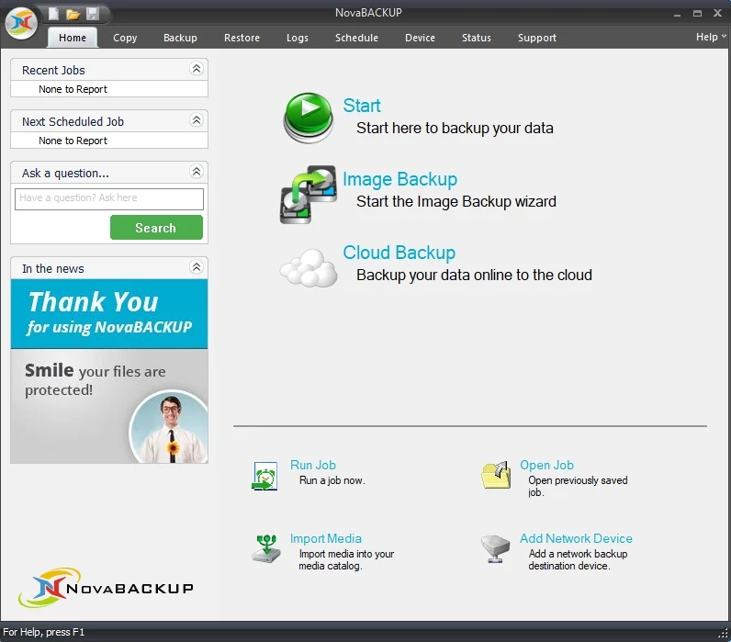Open the Help dropdown menu

[x=711, y=37]
